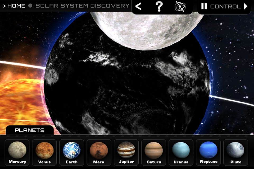View the Uranus planet
This screenshot has height=169, width=254.
181,153
